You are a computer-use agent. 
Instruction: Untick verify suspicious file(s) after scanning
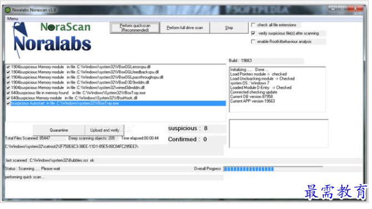[x=253, y=33]
